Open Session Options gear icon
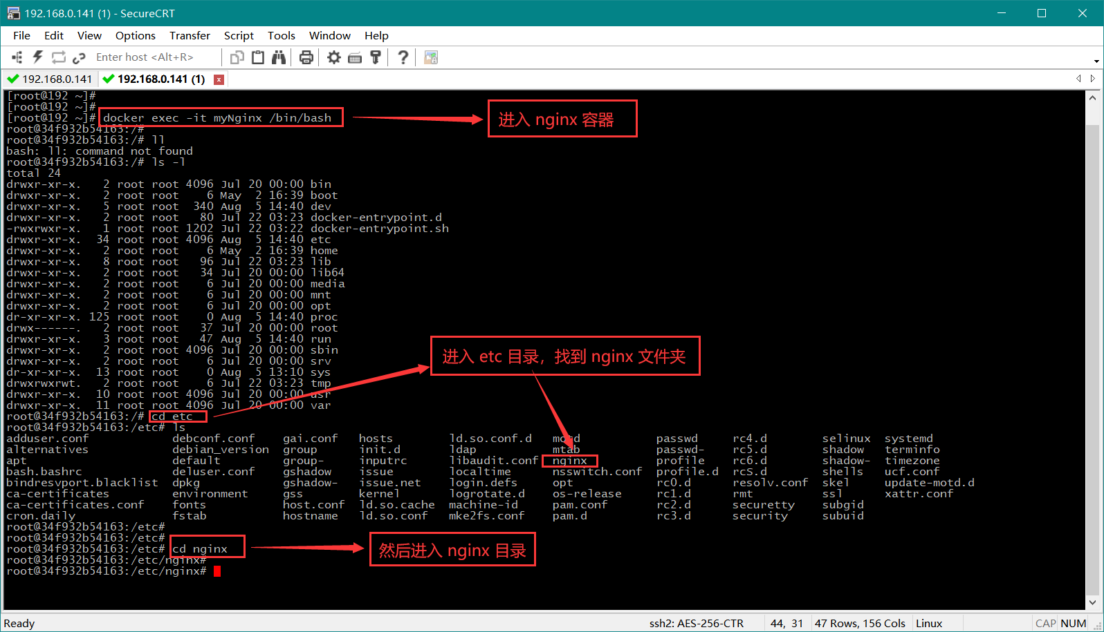The height and width of the screenshot is (632, 1104). point(334,57)
